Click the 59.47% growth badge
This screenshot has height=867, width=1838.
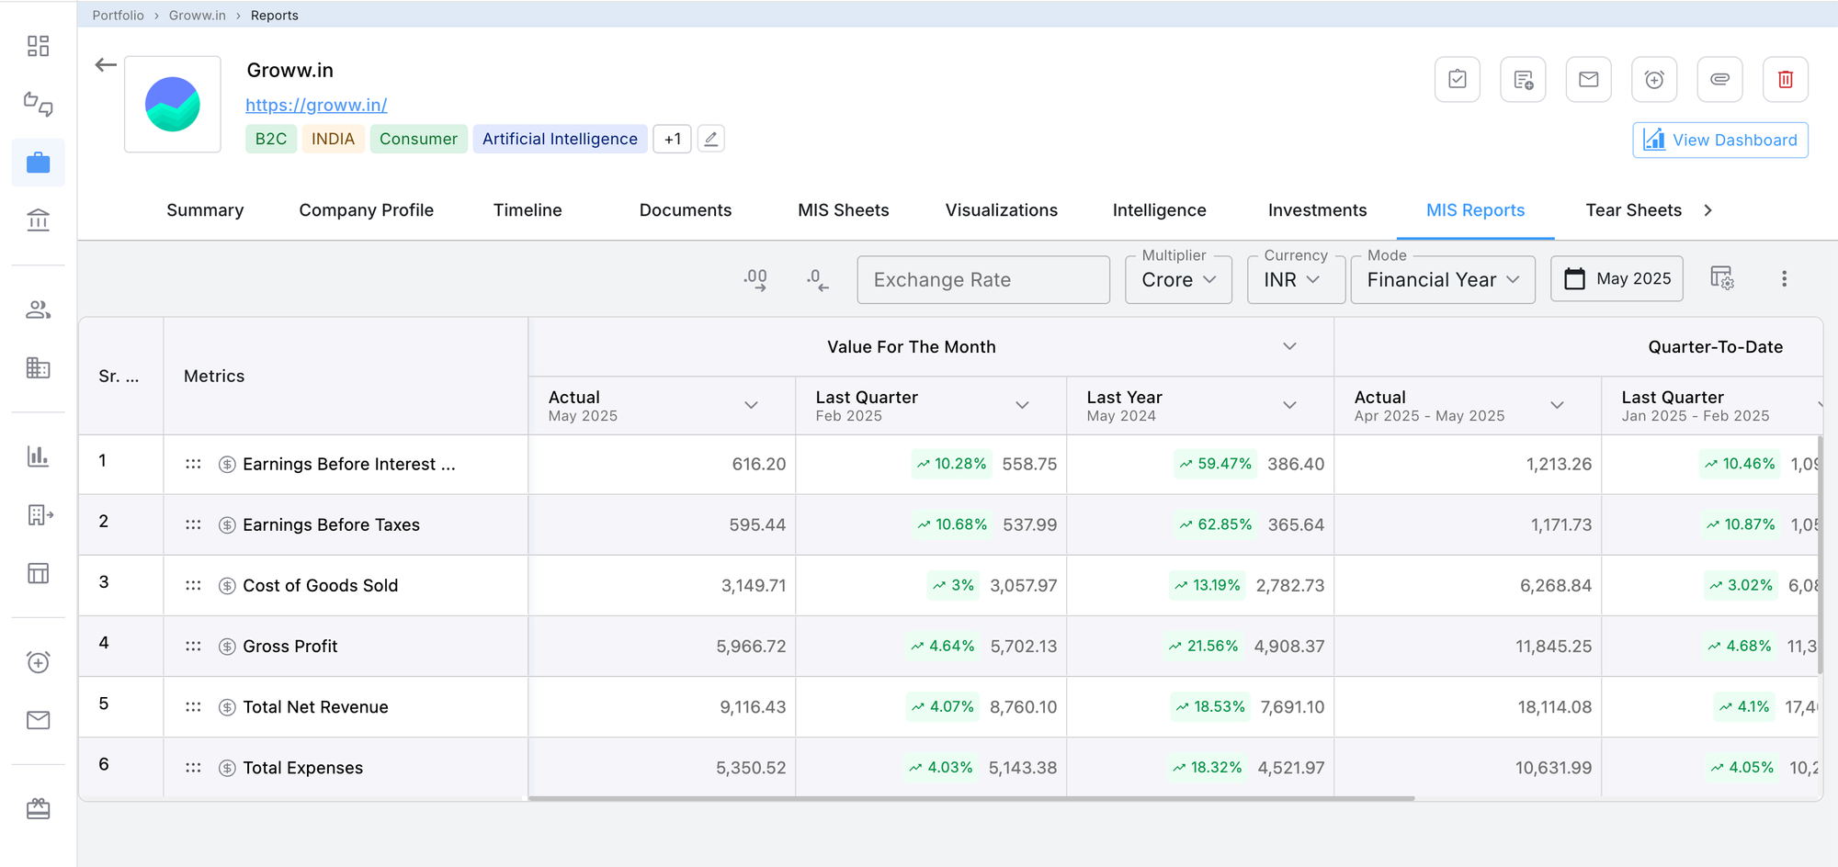coord(1215,464)
